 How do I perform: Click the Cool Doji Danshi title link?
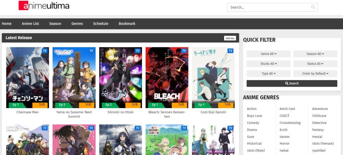point(213,112)
